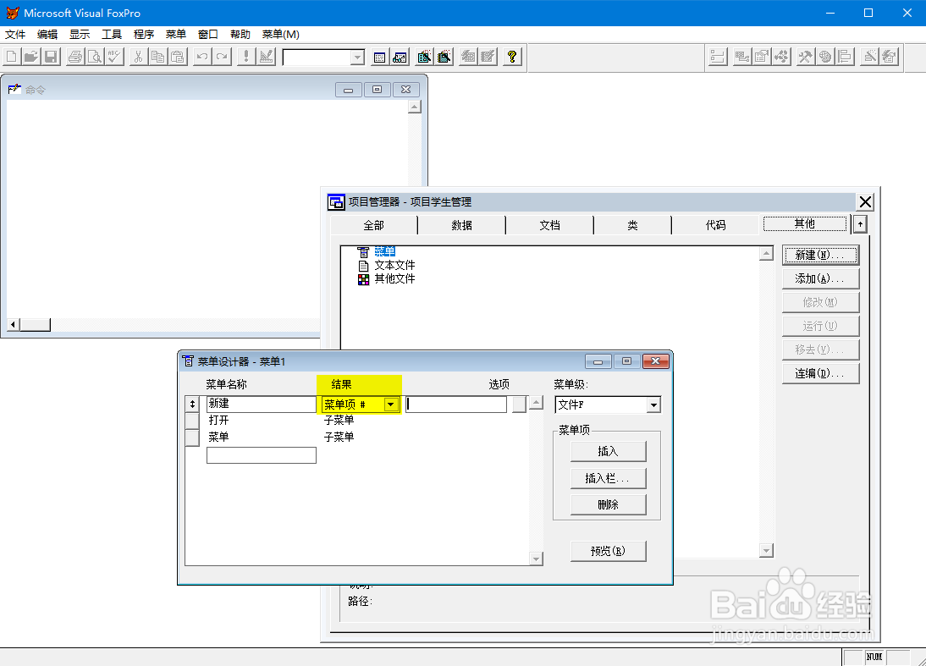The width and height of the screenshot is (926, 666).
Task: Open the 工具 menu
Action: pos(112,34)
